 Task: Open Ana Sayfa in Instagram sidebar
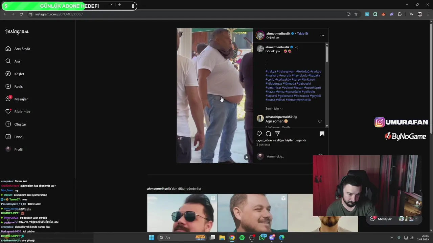coord(18,49)
